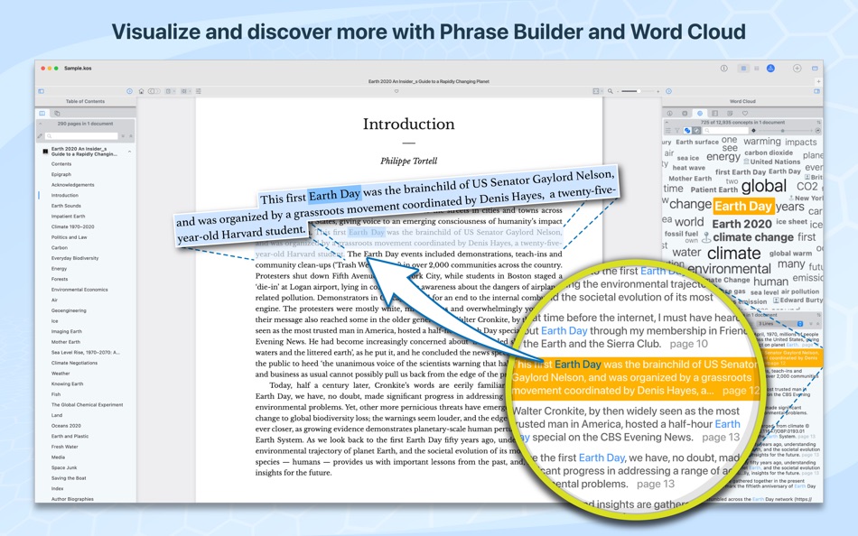Image resolution: width=858 pixels, height=536 pixels.
Task: Select 'environmental' in the word cloud
Action: (x=730, y=269)
